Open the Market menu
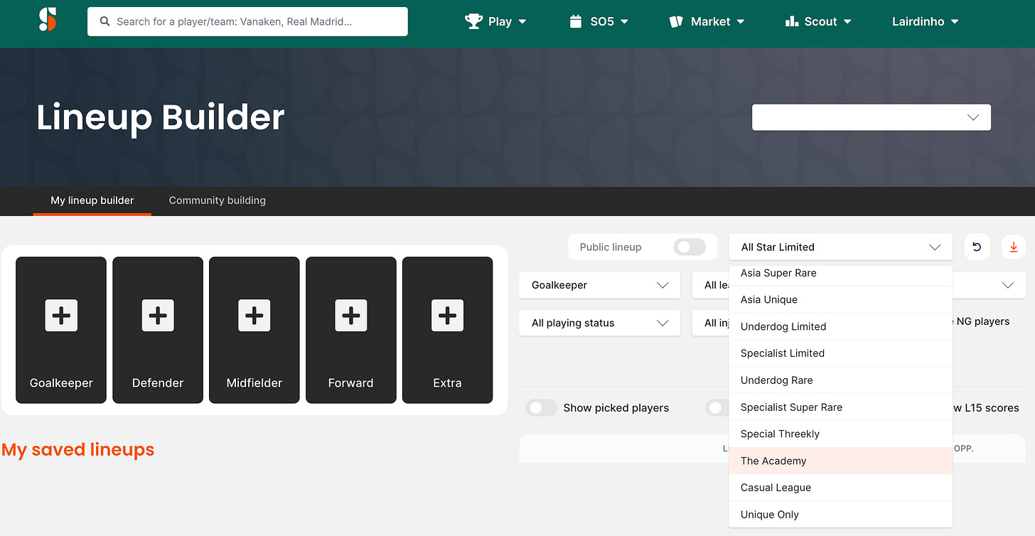 point(707,21)
